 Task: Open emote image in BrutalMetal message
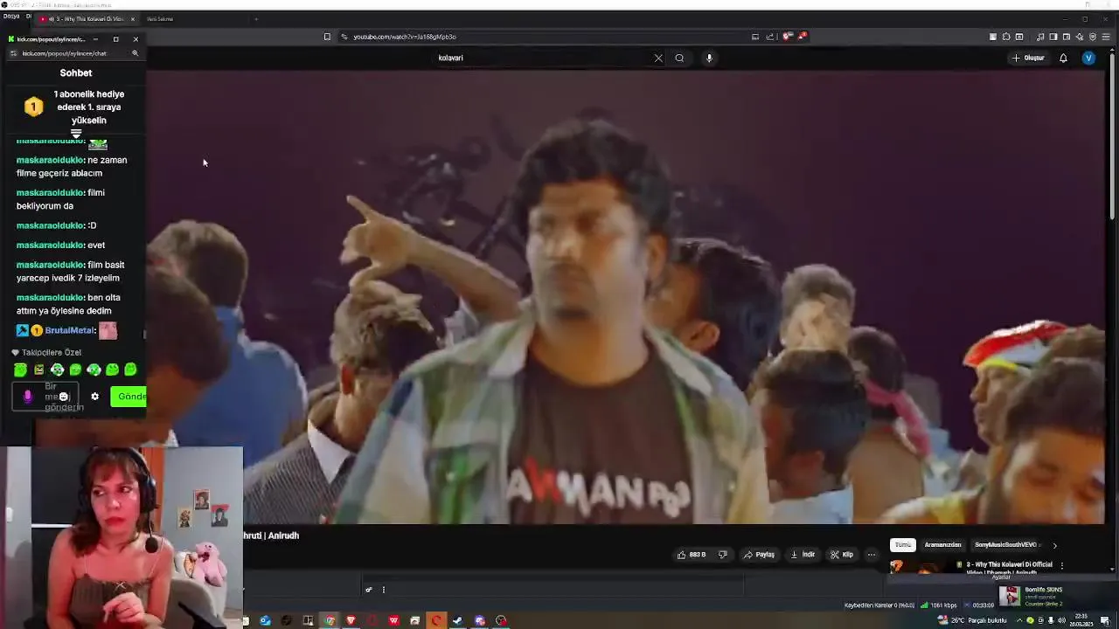[x=108, y=330]
